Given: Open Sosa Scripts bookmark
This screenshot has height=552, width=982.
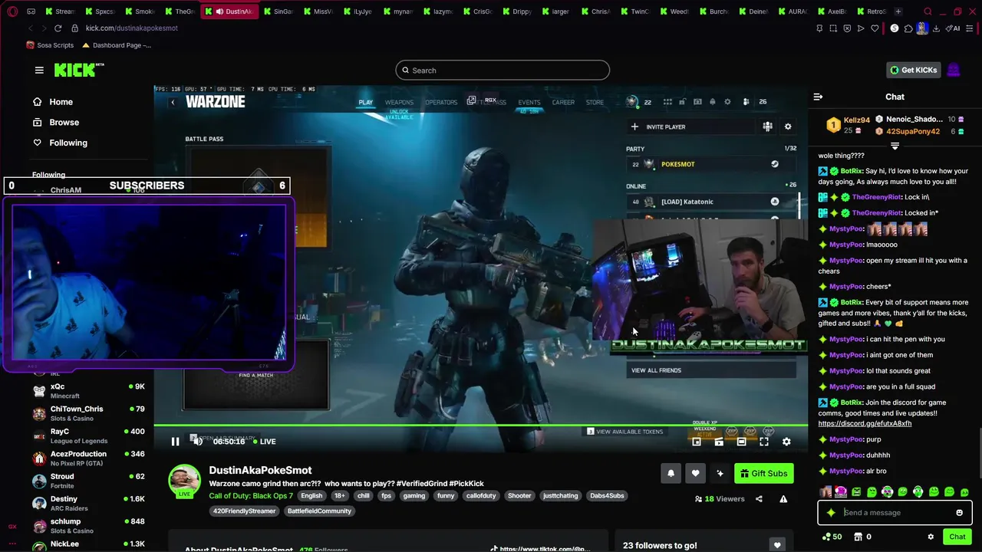Looking at the screenshot, I should click(50, 45).
